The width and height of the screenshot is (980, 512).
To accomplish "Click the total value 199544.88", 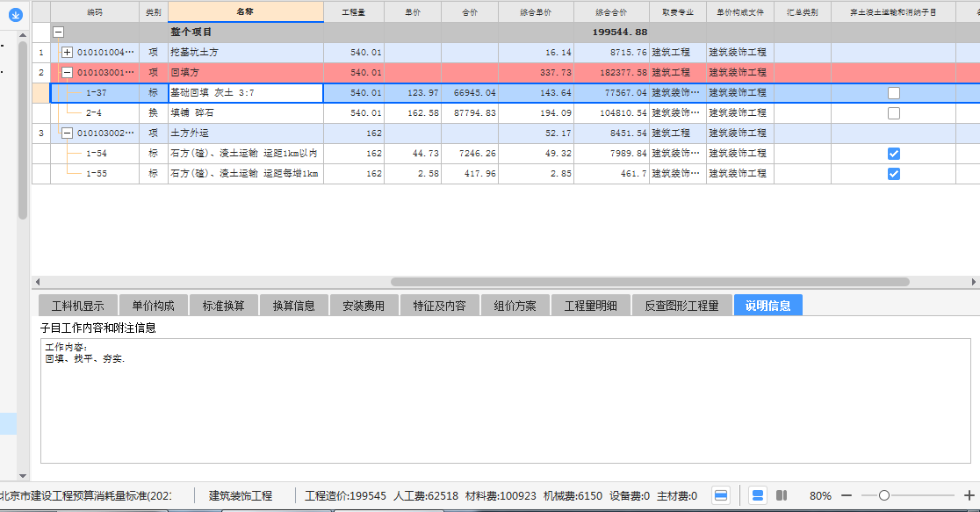I will coord(619,32).
